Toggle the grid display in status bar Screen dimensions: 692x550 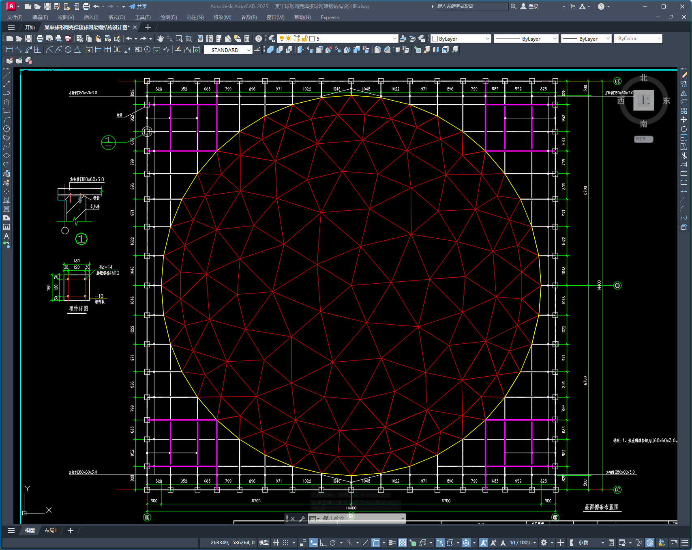click(276, 543)
